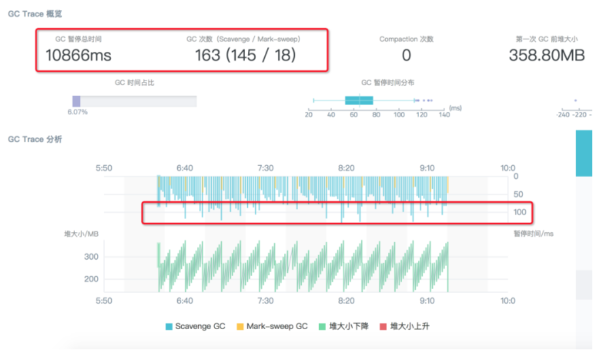Click the 堆大小/MB axis title

pos(81,234)
